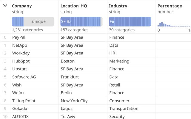The width and height of the screenshot is (191, 119).
Task: Click the Retail industry cell
Action: (x=115, y=85)
